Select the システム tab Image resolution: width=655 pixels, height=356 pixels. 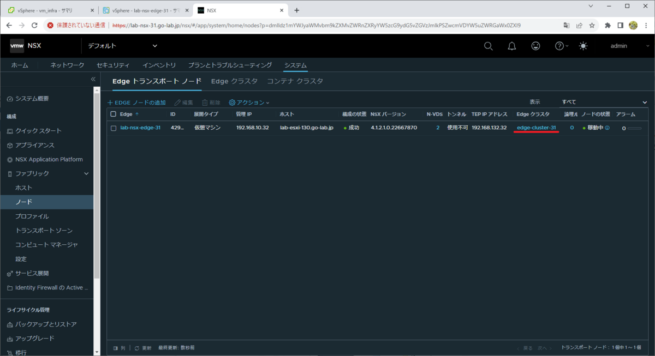(x=295, y=65)
